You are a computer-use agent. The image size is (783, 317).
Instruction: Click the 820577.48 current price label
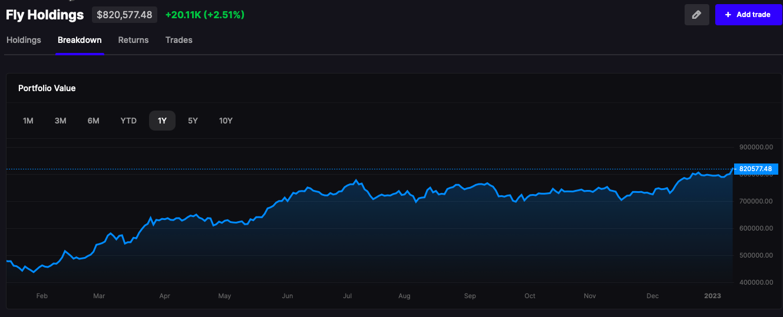click(755, 169)
